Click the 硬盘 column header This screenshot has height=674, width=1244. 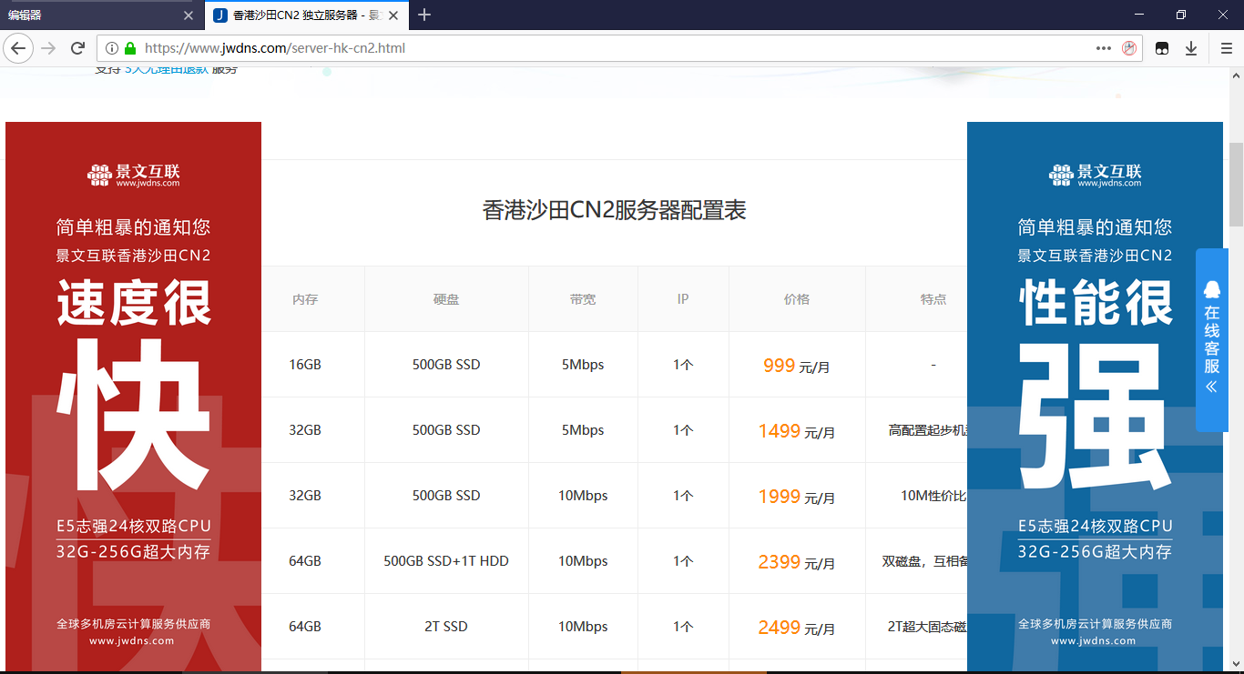[446, 299]
